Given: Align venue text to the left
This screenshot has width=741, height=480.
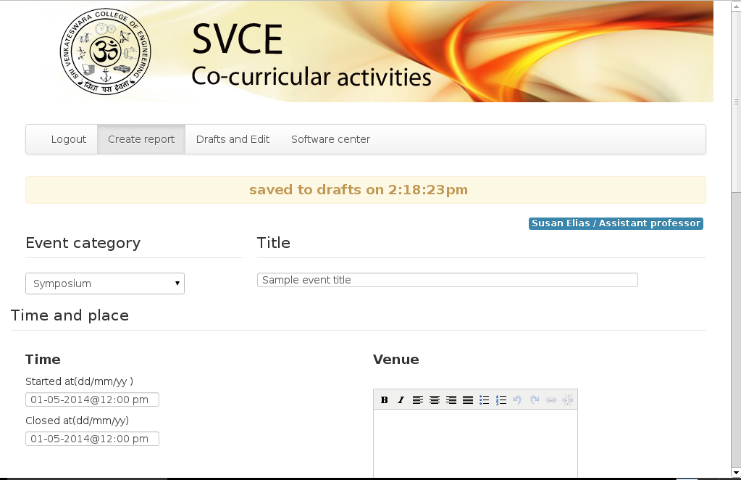Looking at the screenshot, I should pos(417,400).
